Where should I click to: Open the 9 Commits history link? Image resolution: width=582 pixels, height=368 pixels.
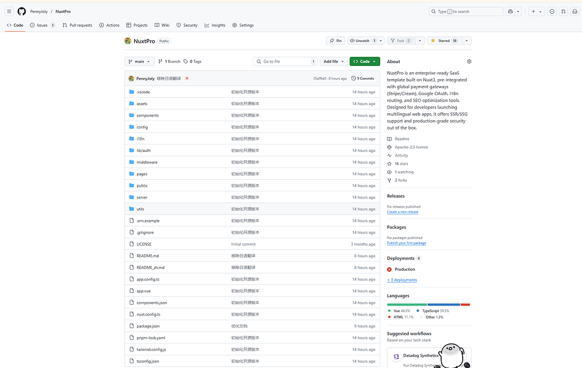363,78
